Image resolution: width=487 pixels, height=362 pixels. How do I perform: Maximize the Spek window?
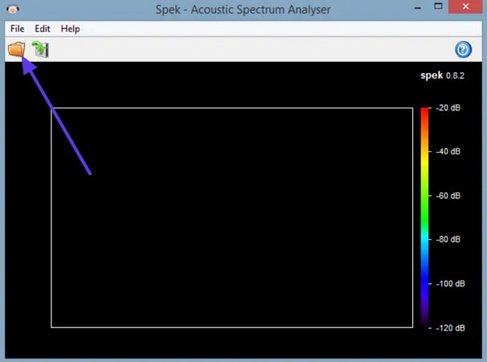[x=438, y=6]
